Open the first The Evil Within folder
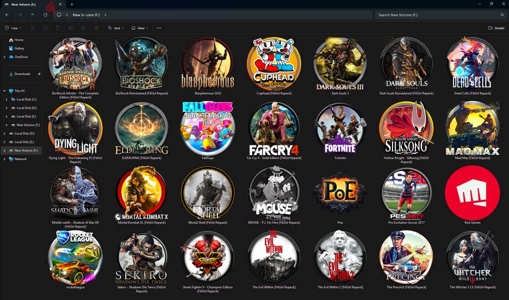The image size is (509, 300). point(274,258)
